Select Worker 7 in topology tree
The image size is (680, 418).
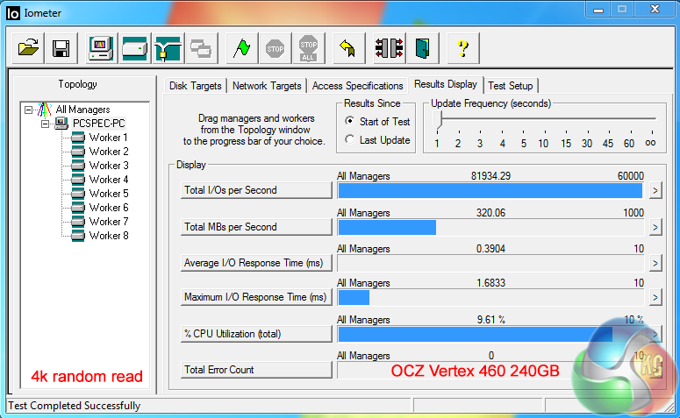click(109, 222)
